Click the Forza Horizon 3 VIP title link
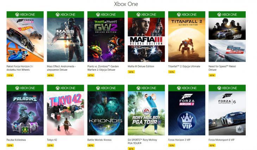This screenshot has width=257, height=150. tap(179, 140)
